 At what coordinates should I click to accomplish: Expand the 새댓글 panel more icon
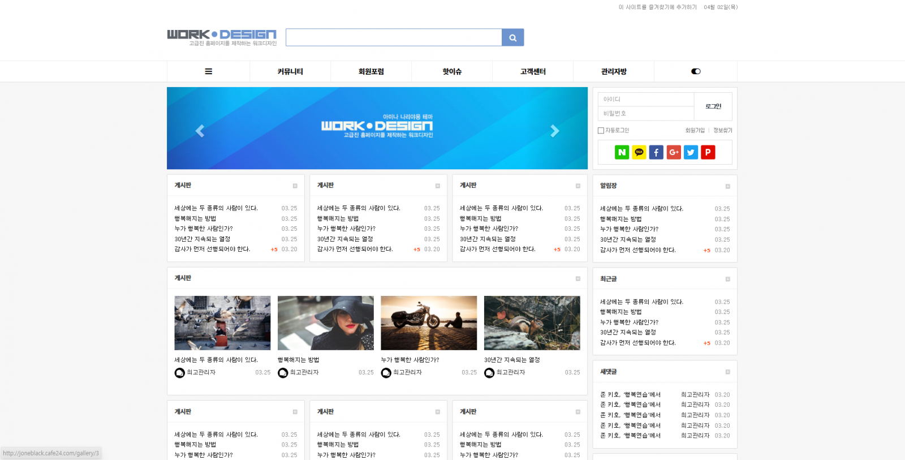(x=727, y=372)
